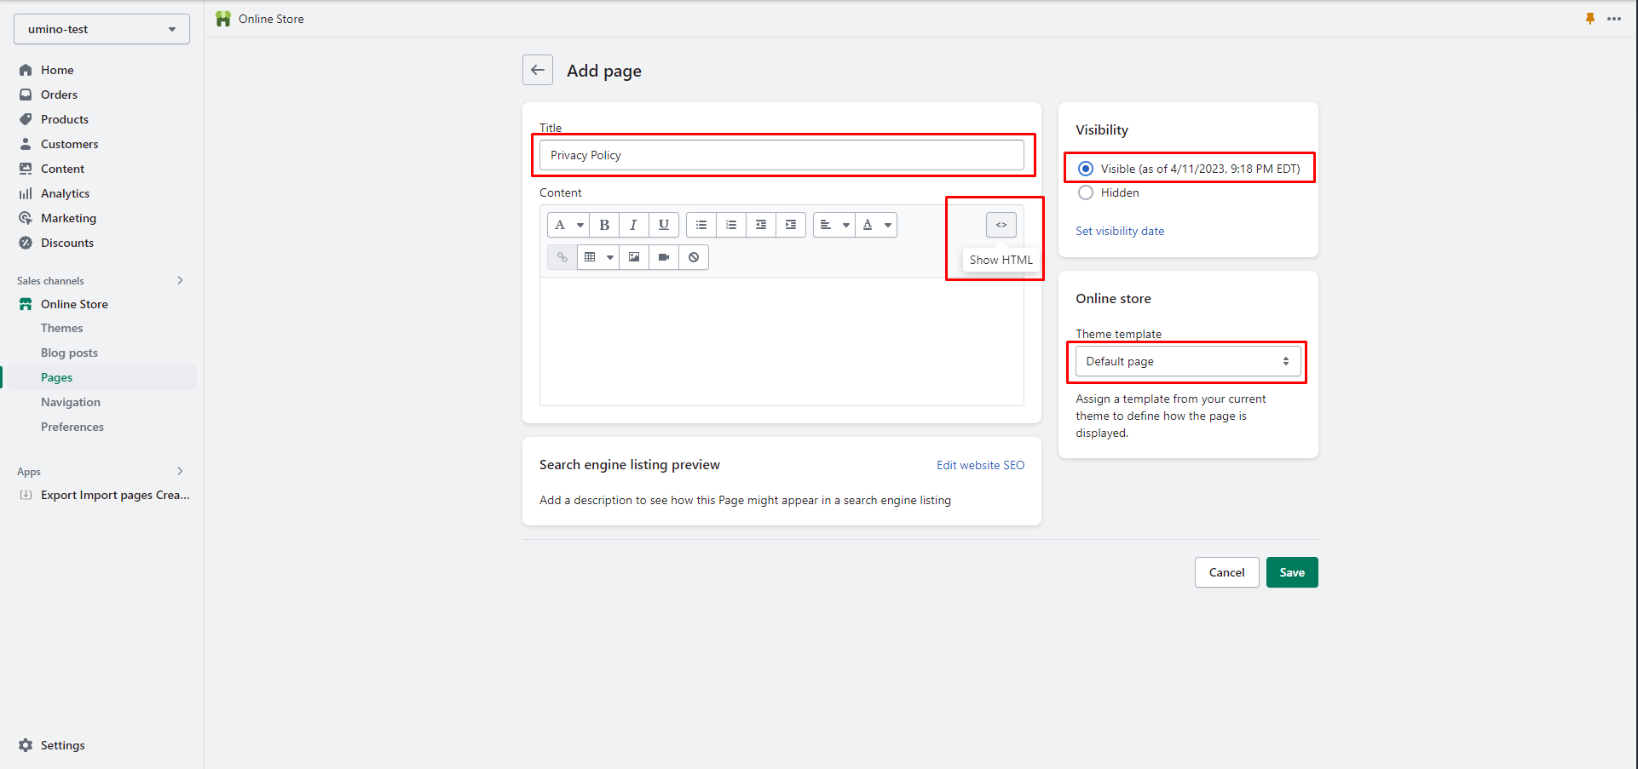Click the Save button
The image size is (1638, 769).
[1291, 572]
